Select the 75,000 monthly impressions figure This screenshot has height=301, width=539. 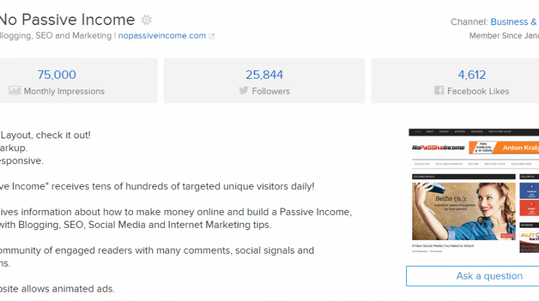57,75
